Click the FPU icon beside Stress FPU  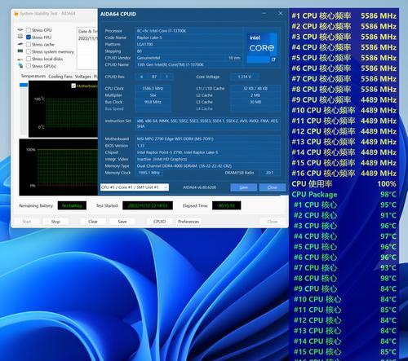pyautogui.click(x=20, y=37)
